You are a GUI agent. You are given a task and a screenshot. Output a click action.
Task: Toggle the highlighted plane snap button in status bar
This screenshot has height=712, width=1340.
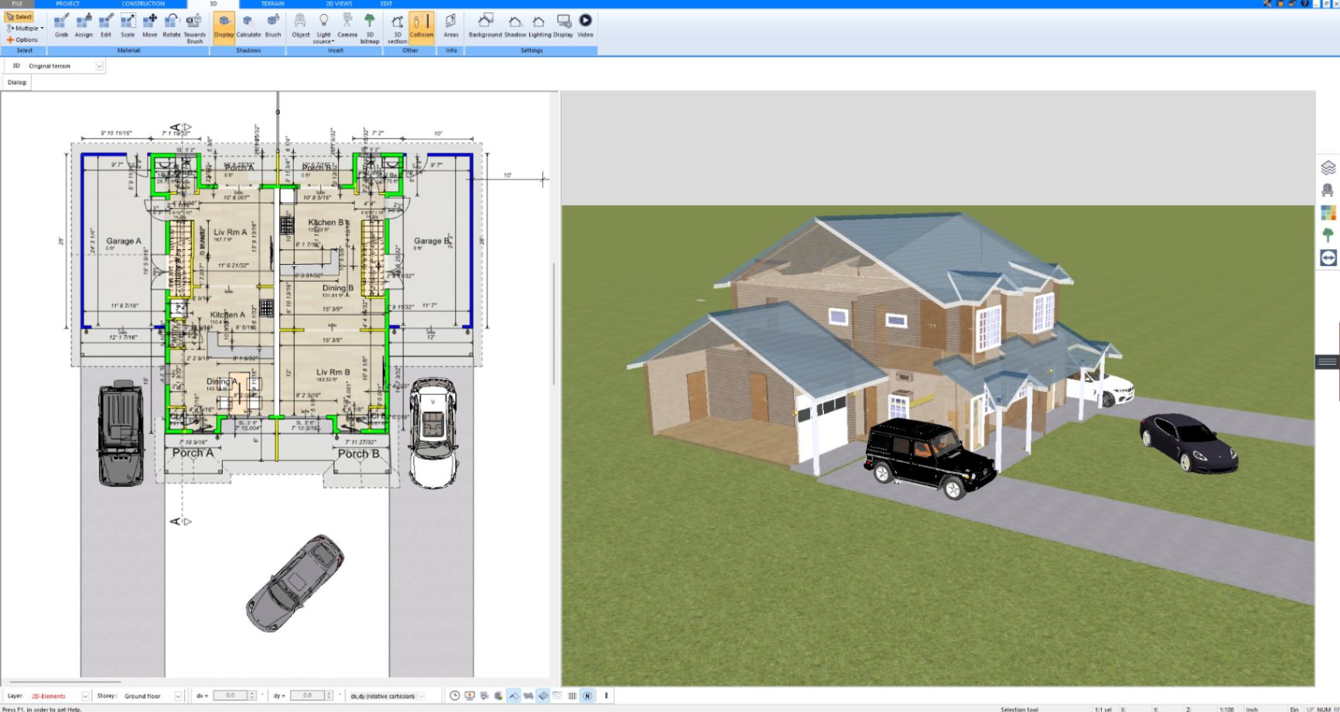(x=543, y=696)
